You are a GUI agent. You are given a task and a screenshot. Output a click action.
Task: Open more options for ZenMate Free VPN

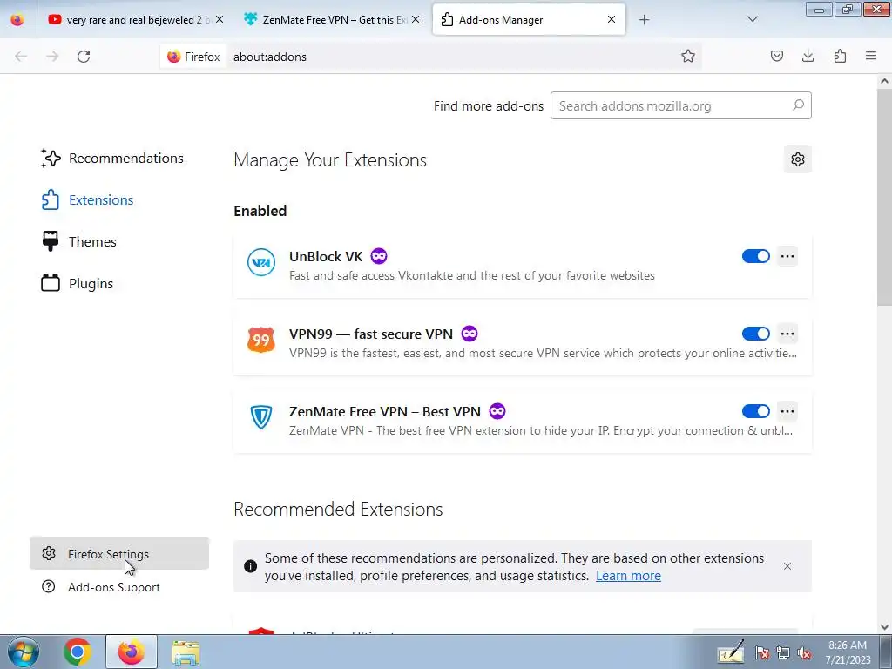tap(787, 411)
